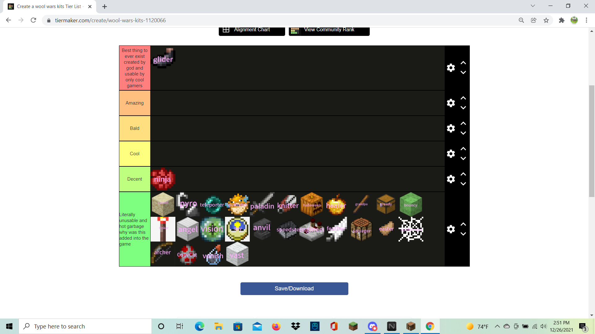Select the CopyCat kit tile
Image resolution: width=595 pixels, height=334 pixels.
(x=188, y=254)
